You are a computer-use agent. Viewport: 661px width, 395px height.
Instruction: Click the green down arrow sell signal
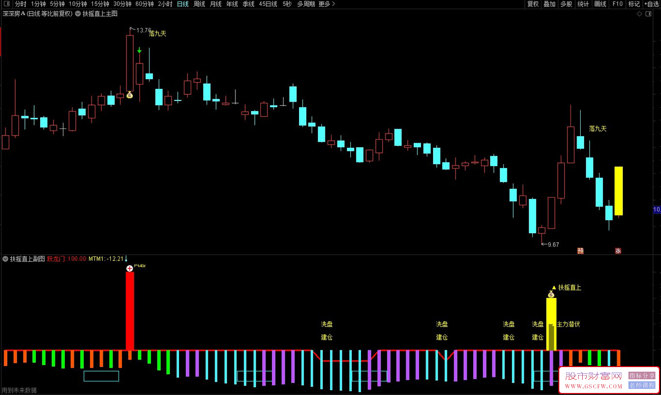[x=139, y=50]
